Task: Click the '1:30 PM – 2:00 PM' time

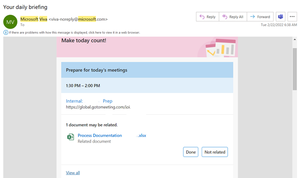Action: tap(83, 86)
